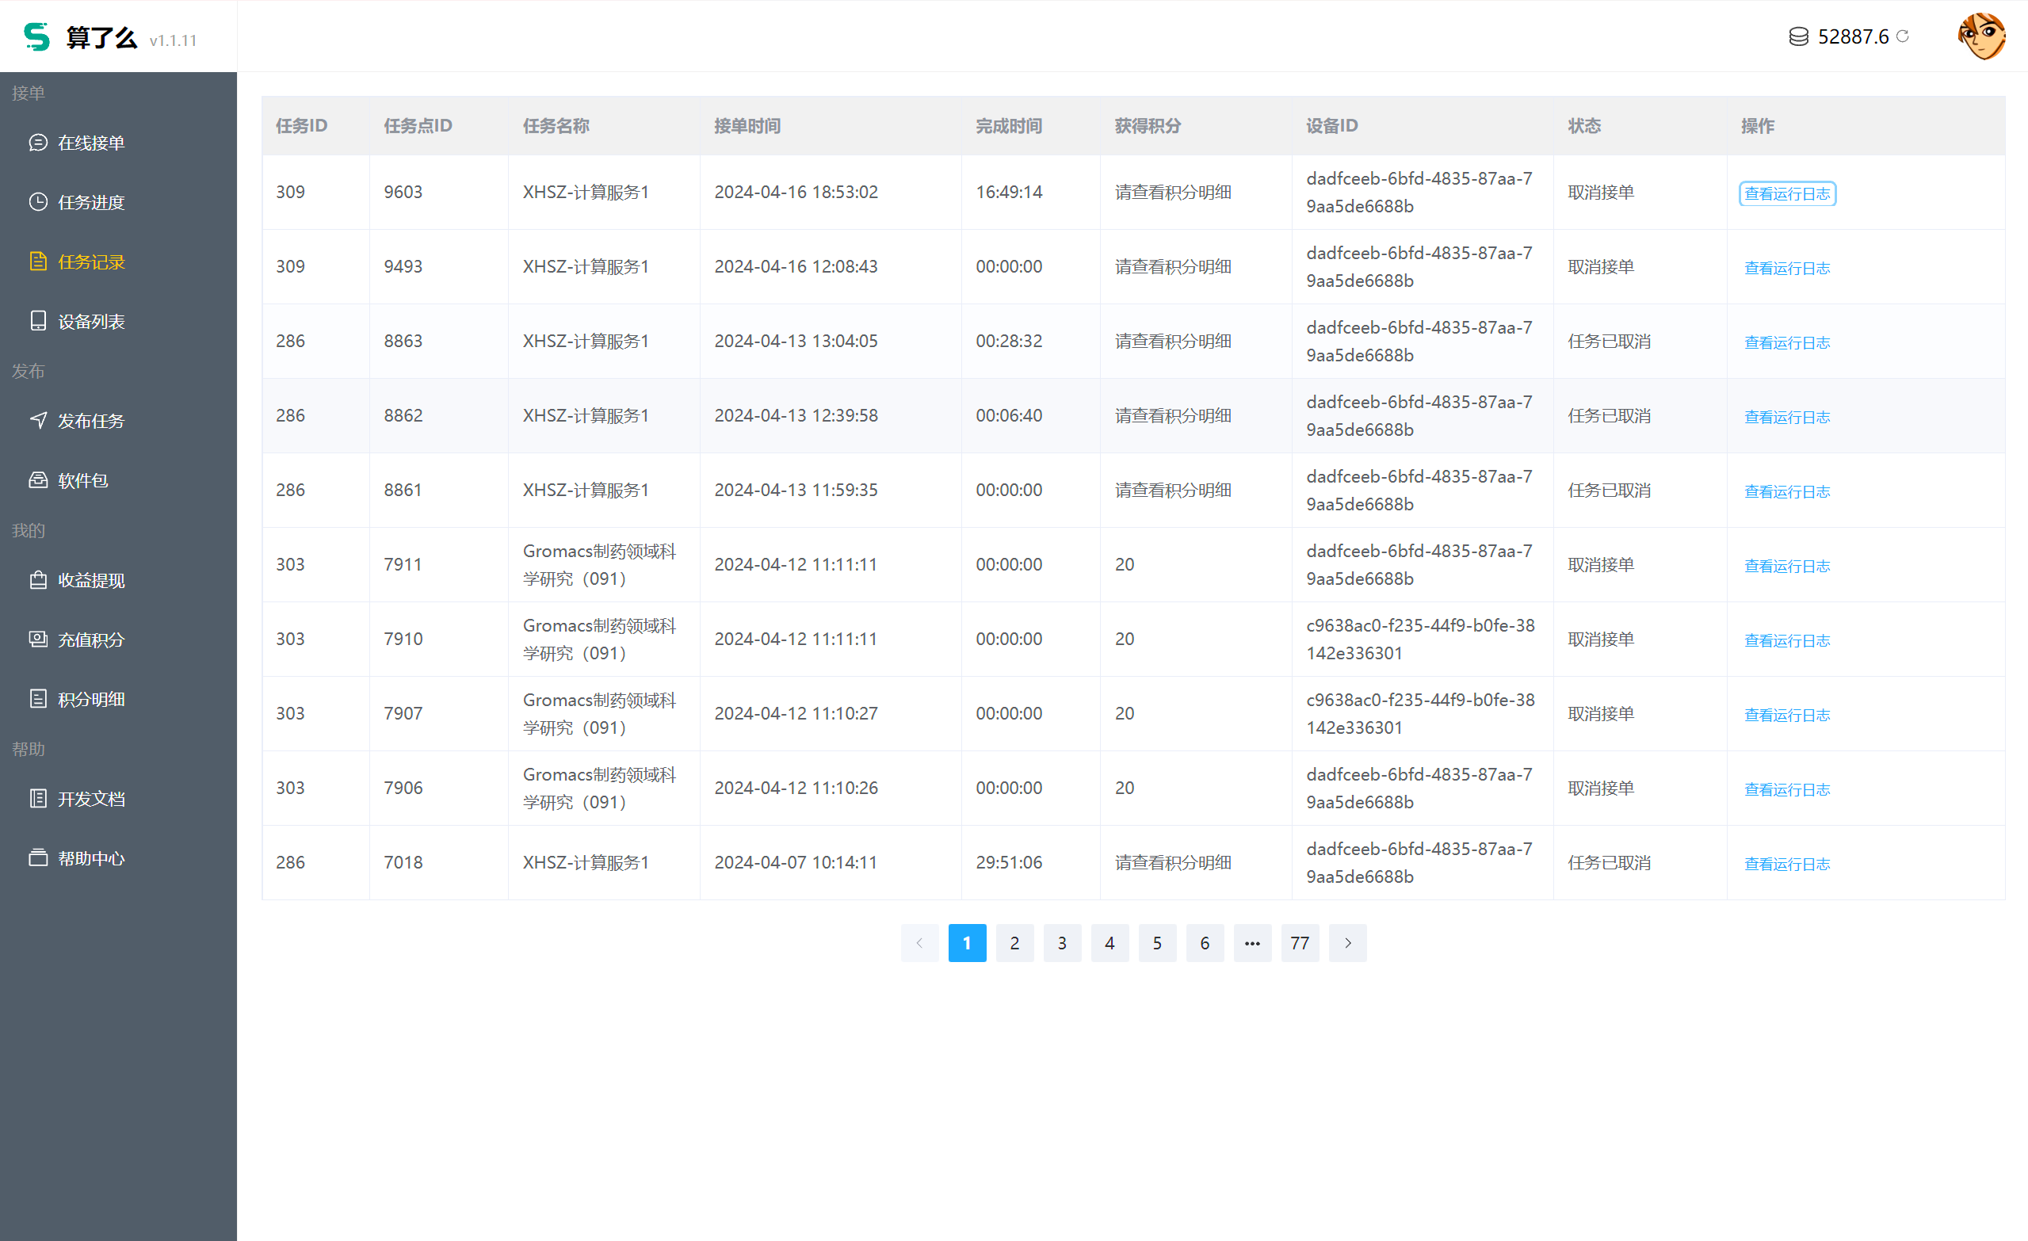
Task: Click the 收益提现 bag icon
Action: 38,580
